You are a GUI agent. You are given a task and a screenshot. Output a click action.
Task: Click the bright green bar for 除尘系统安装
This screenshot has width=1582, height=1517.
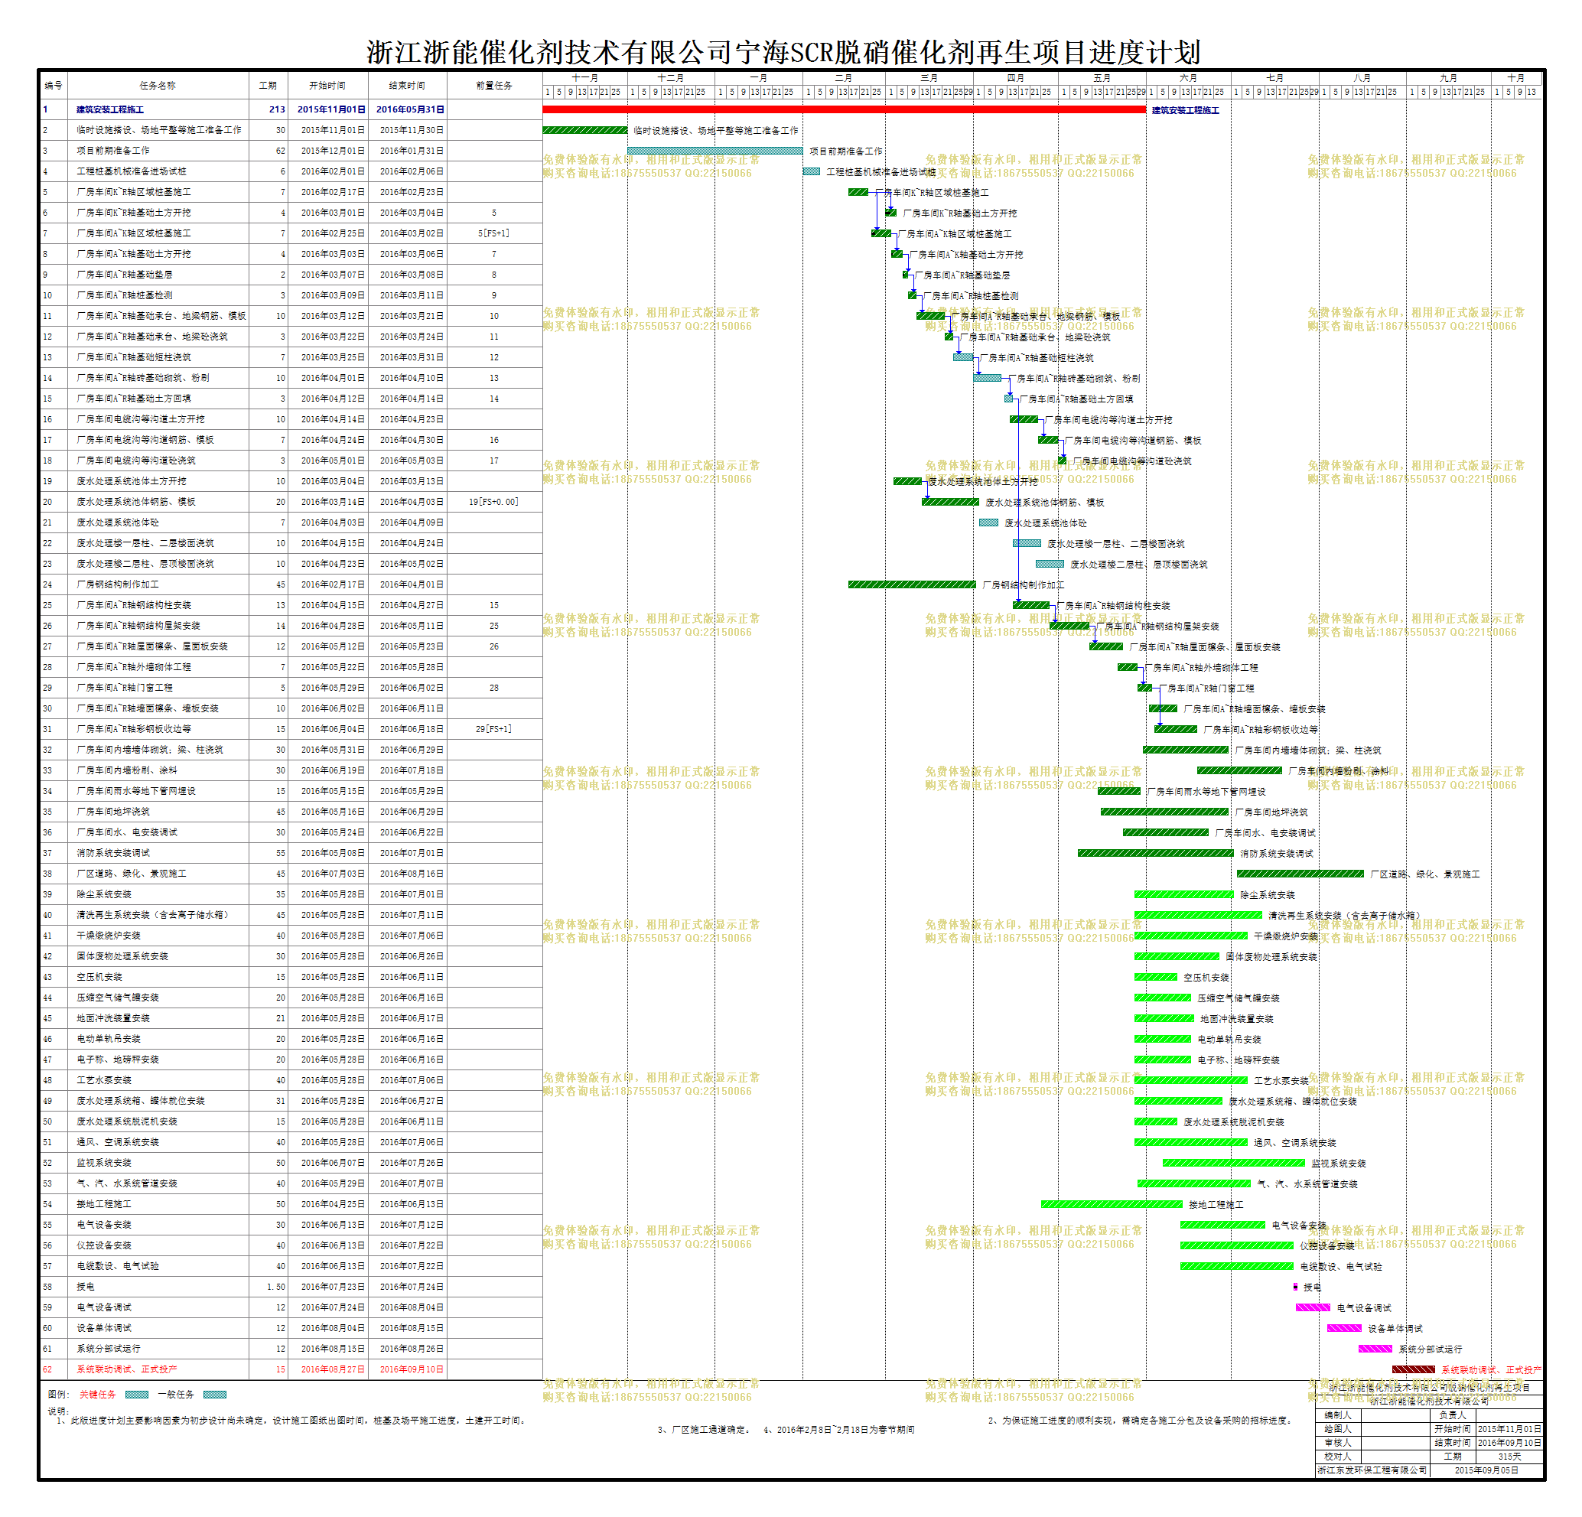coord(1184,894)
